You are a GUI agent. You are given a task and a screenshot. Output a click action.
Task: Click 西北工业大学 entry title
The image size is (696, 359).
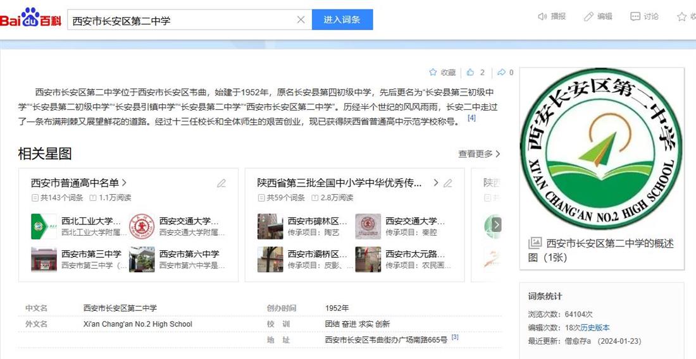coord(91,221)
